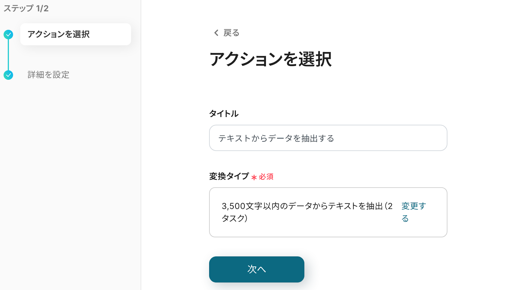
Task: Click the (2タスク) text in conversion type
Action: point(234,218)
